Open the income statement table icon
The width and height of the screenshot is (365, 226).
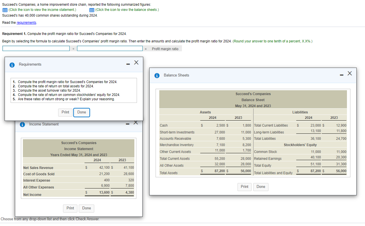[5, 10]
